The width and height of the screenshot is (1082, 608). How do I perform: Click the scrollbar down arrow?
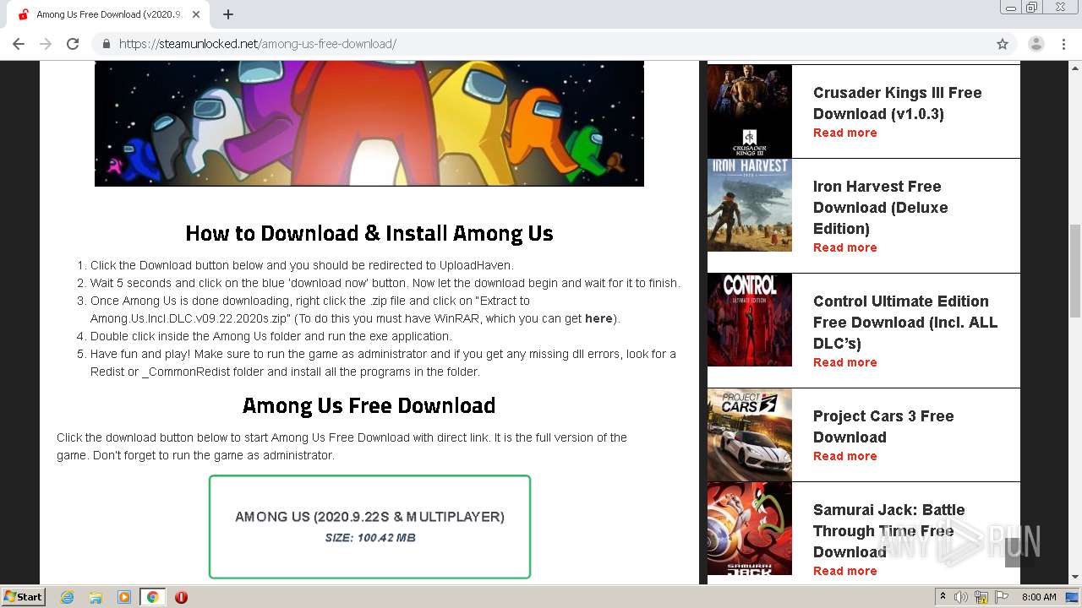click(1075, 578)
